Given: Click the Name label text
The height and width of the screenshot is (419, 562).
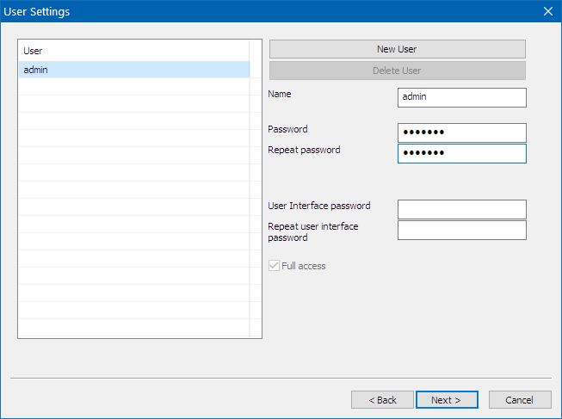Looking at the screenshot, I should coord(281,93).
